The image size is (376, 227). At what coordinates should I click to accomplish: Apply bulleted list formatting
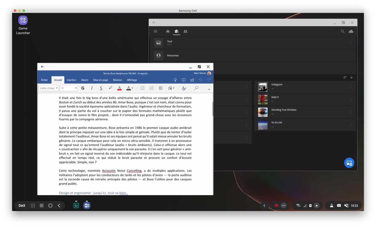[x=142, y=88]
